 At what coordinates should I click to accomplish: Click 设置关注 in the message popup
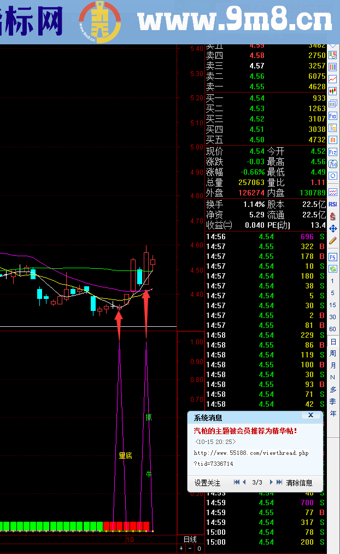207,482
